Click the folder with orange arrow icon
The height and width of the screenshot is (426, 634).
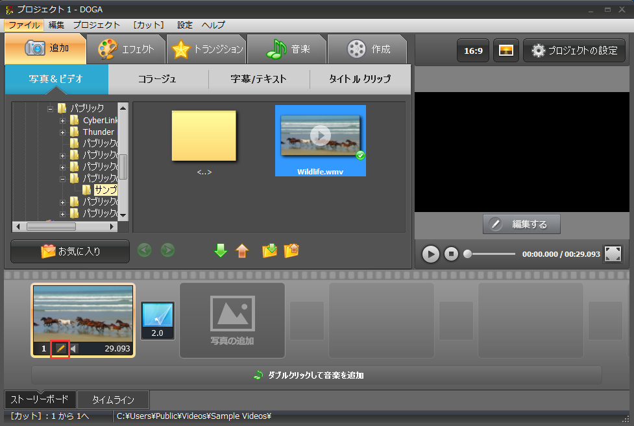(291, 250)
